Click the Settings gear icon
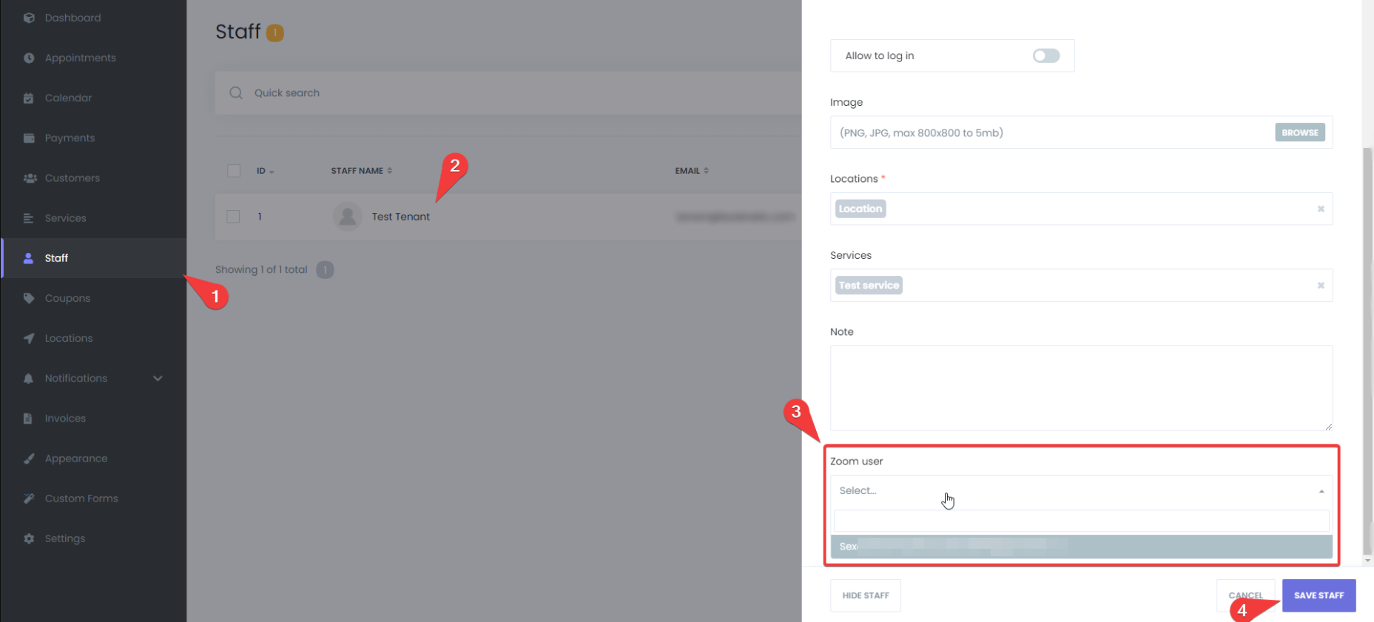The image size is (1374, 622). (x=29, y=538)
